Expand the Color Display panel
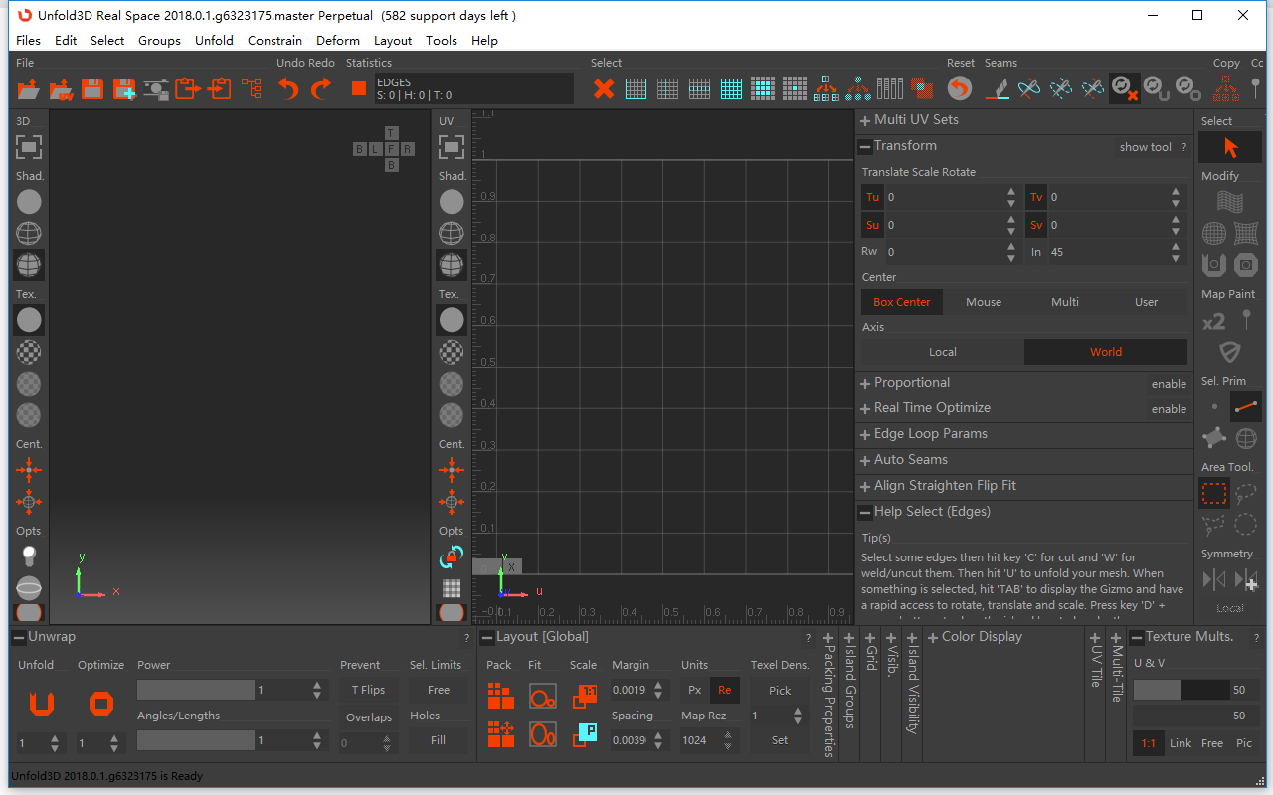 coord(933,637)
